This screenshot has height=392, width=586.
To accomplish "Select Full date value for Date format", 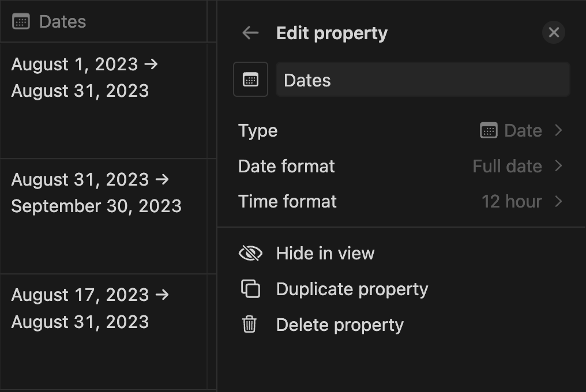I will [x=507, y=166].
